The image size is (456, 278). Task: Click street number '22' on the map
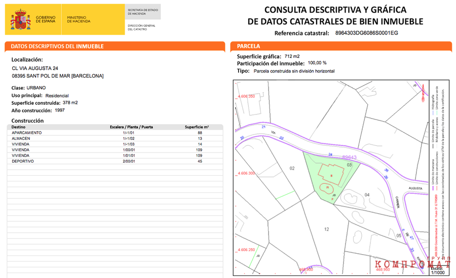point(281,138)
